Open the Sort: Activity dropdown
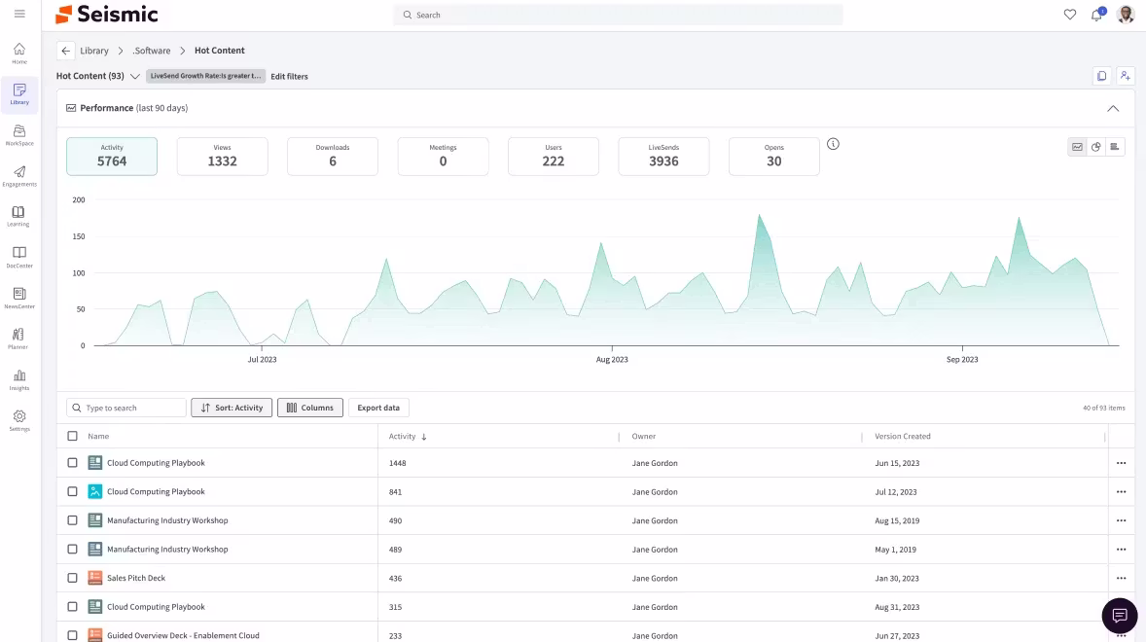Viewport: 1146px width, 642px height. [x=232, y=408]
